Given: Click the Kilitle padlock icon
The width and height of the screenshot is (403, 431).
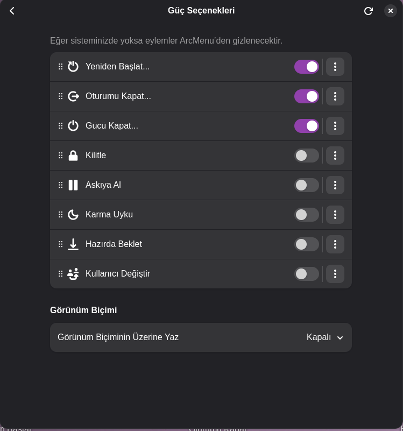Looking at the screenshot, I should [73, 156].
